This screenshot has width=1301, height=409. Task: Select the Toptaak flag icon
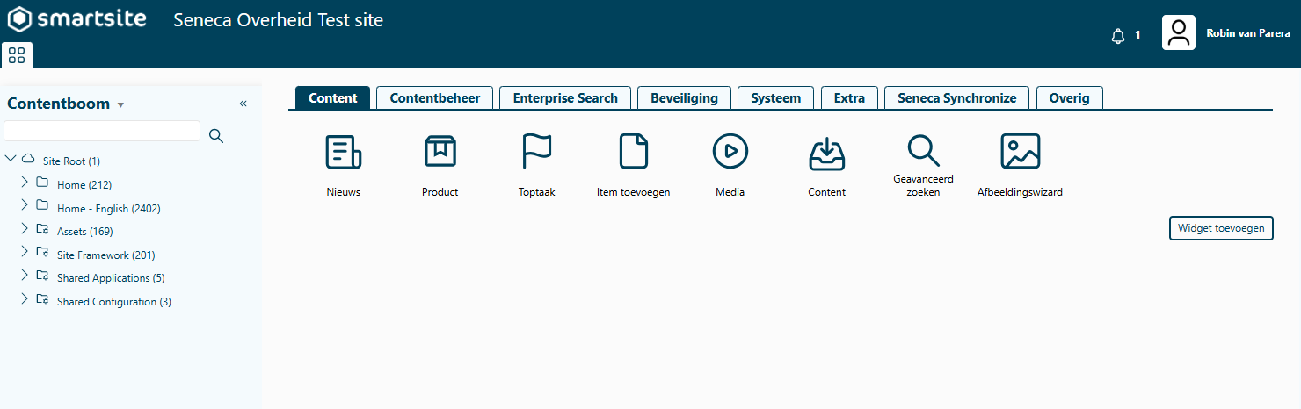pyautogui.click(x=536, y=152)
